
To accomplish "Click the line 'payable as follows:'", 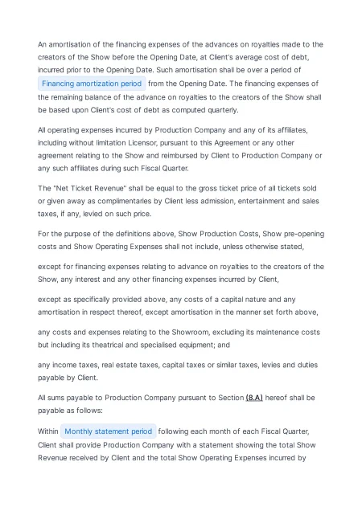I will (x=70, y=411).
